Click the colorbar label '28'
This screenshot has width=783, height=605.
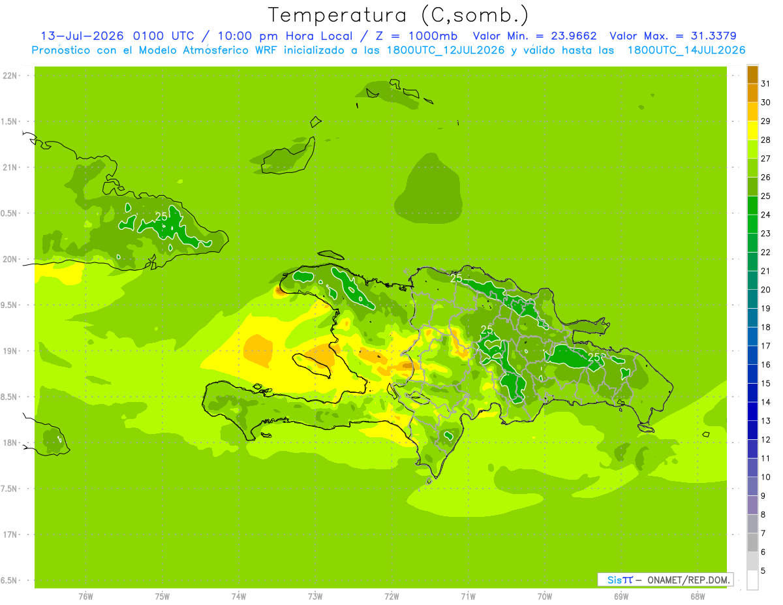point(766,140)
